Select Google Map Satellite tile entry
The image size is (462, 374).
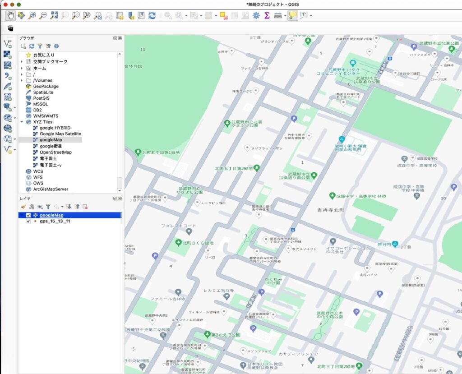(60, 134)
